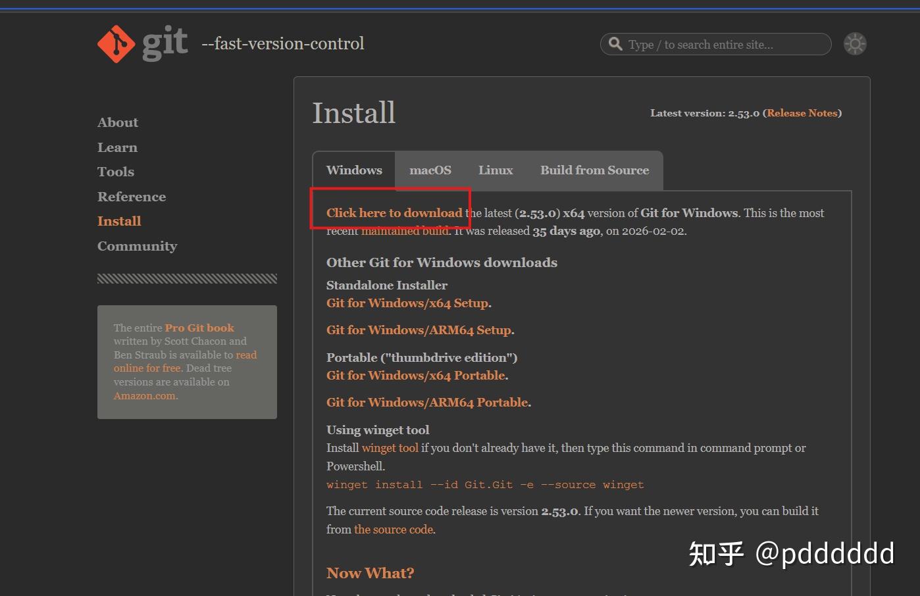Click the 'Using winget tool' subheading
Screen dimensions: 920x596
click(x=378, y=430)
